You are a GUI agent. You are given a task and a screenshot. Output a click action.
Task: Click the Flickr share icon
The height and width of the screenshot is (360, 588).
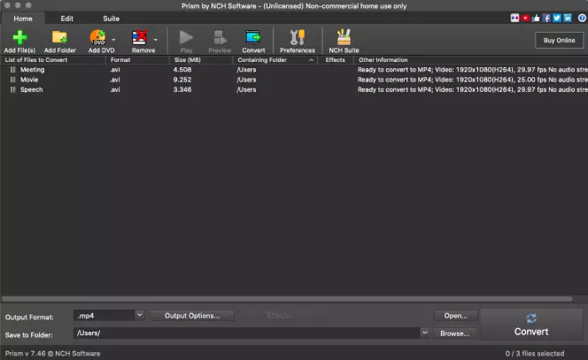(x=514, y=18)
